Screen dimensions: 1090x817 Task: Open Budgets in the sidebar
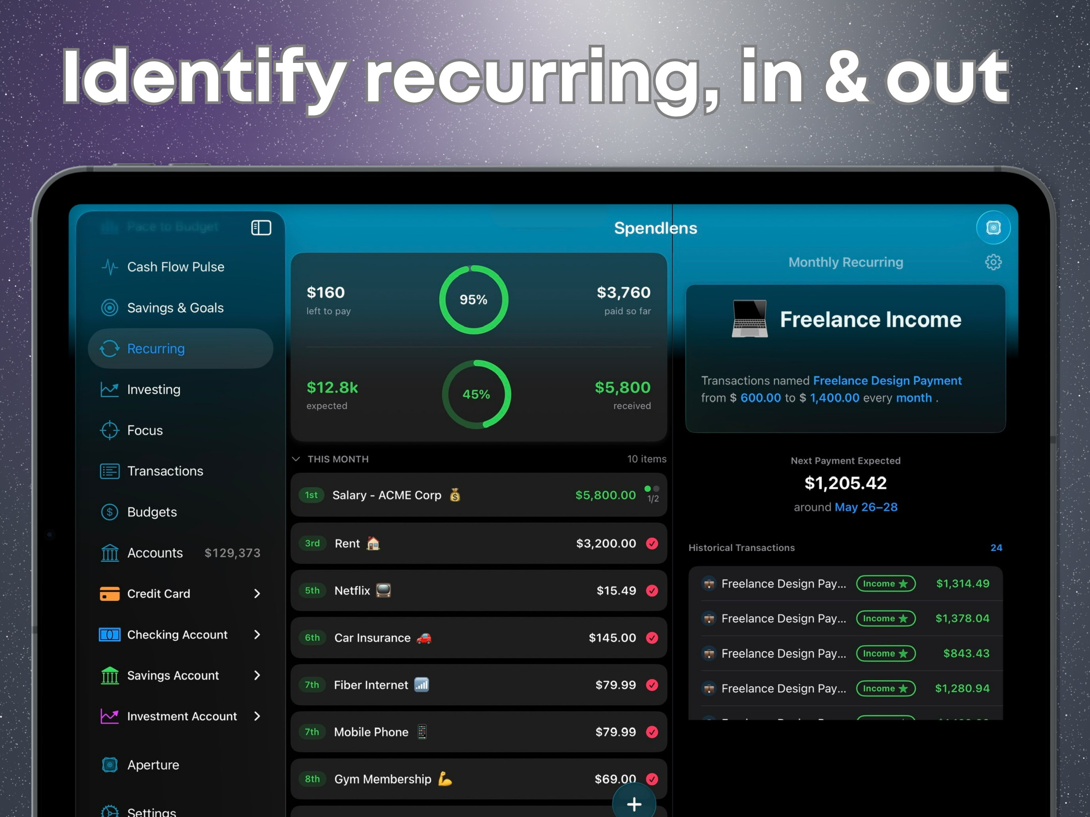(180, 512)
